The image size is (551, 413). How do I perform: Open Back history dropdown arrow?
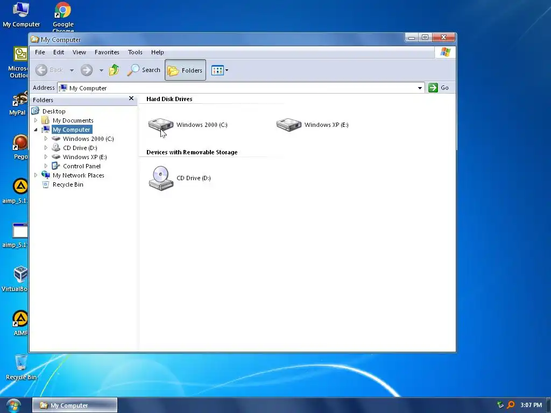[72, 70]
